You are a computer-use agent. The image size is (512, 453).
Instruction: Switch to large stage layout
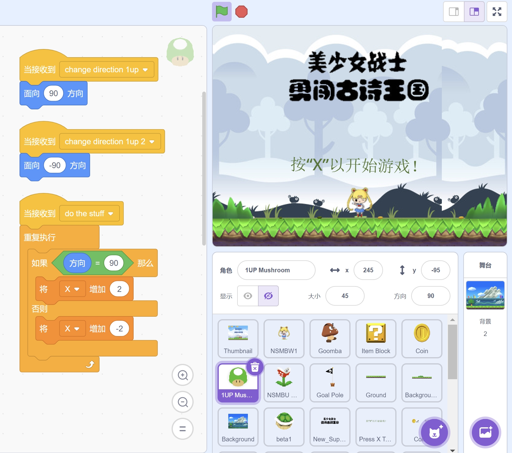pyautogui.click(x=474, y=12)
